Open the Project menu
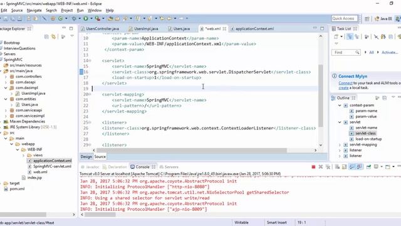 click(x=67, y=10)
